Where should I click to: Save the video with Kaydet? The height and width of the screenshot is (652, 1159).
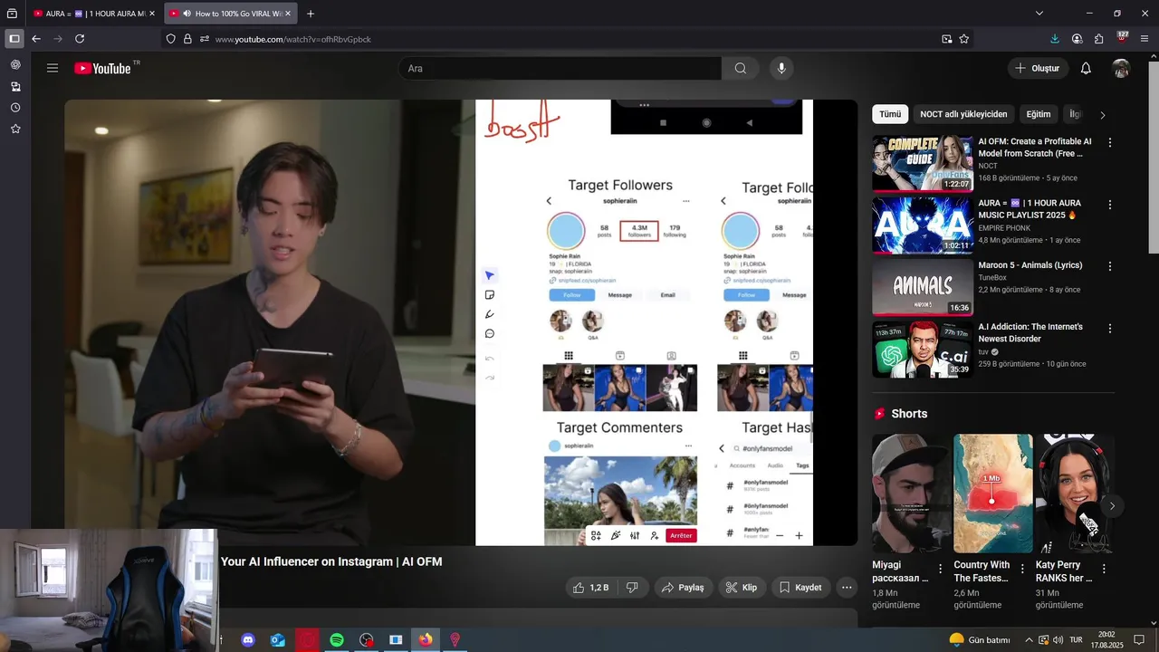coord(800,588)
